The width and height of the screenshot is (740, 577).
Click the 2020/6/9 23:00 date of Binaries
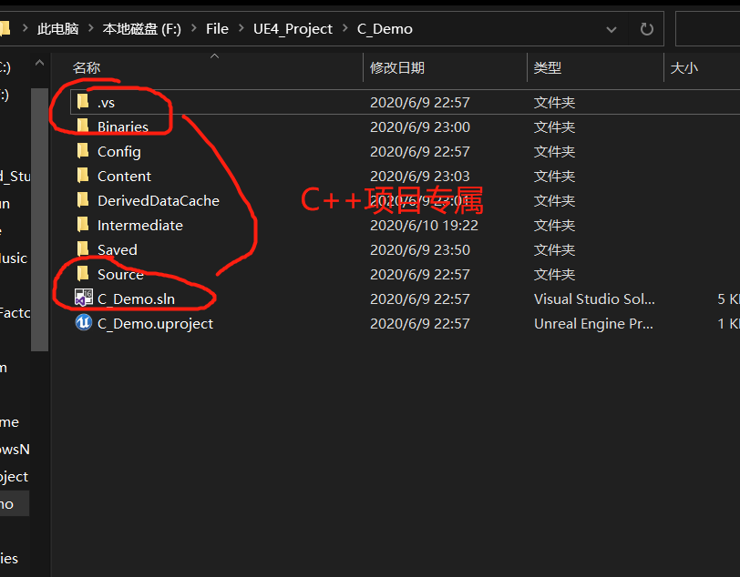419,127
